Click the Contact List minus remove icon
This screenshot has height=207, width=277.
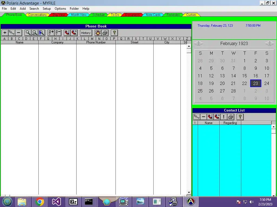coord(203,117)
